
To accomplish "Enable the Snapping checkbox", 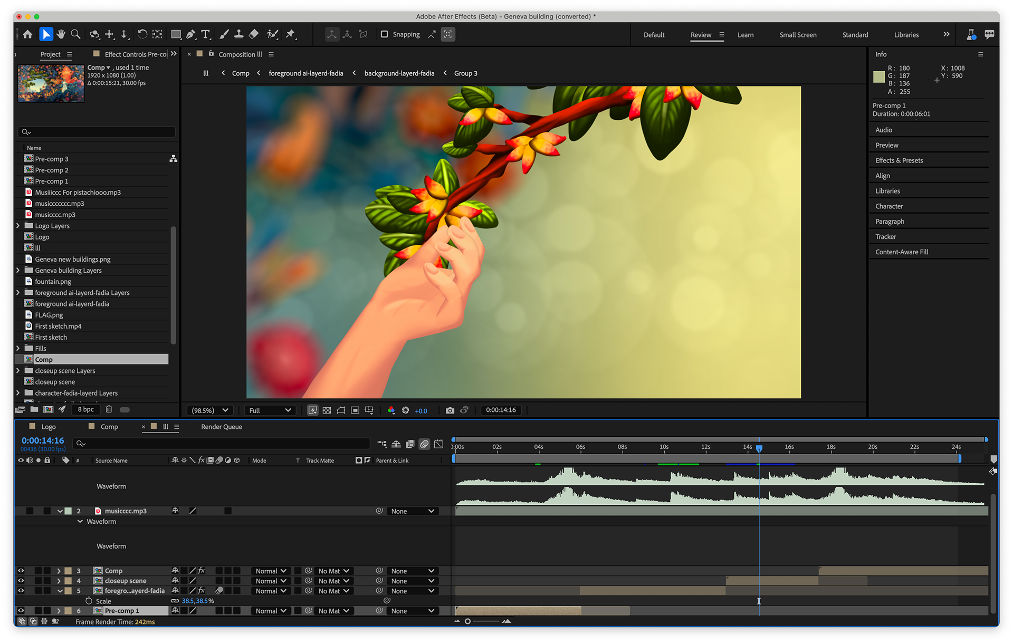I will click(x=384, y=34).
